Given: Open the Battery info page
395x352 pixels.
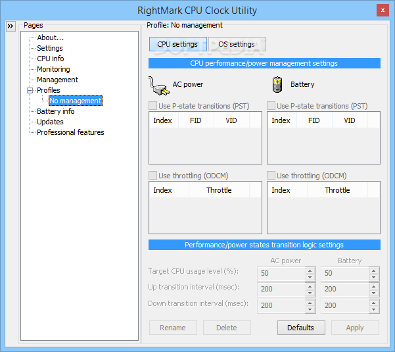Looking at the screenshot, I should (x=55, y=111).
